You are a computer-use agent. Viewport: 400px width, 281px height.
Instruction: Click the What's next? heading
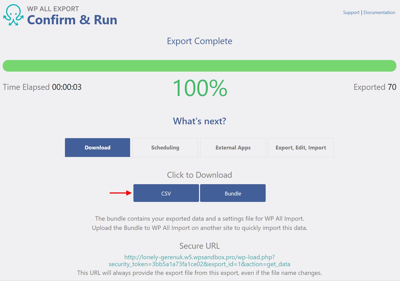(199, 121)
